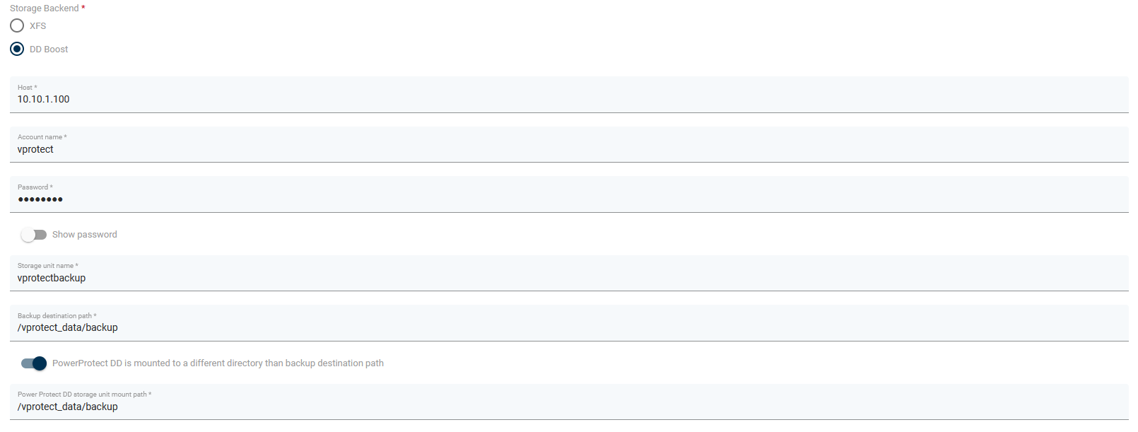Select the DD Boost radio button

coord(17,49)
